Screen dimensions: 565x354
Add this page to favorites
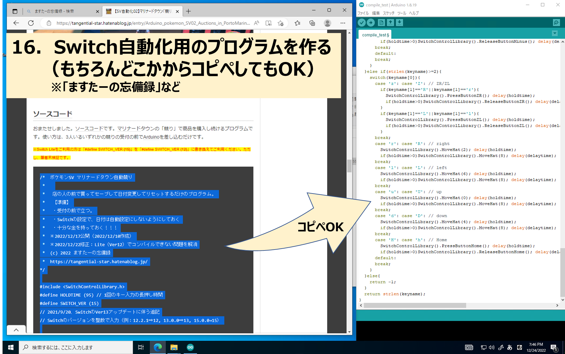(x=281, y=23)
